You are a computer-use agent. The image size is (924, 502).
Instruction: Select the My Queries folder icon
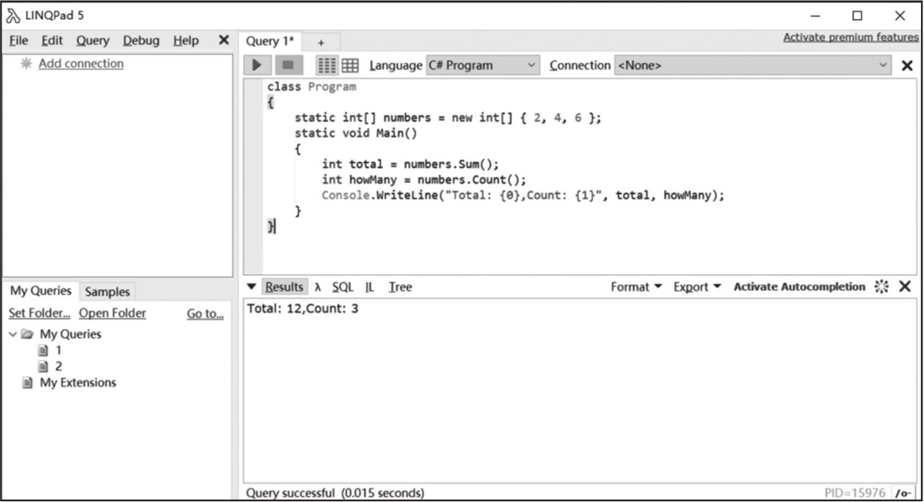(x=28, y=334)
